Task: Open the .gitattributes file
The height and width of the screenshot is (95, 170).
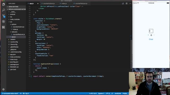Action: [x=14, y=47]
